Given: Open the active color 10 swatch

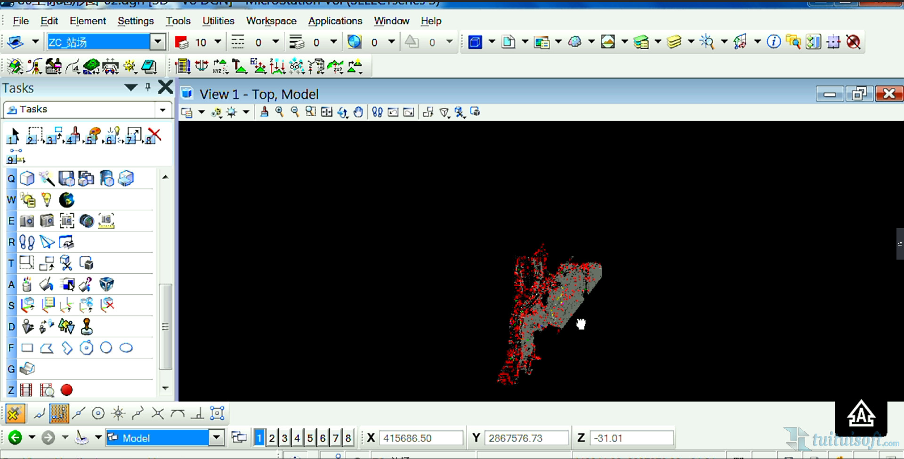Looking at the screenshot, I should tap(181, 42).
